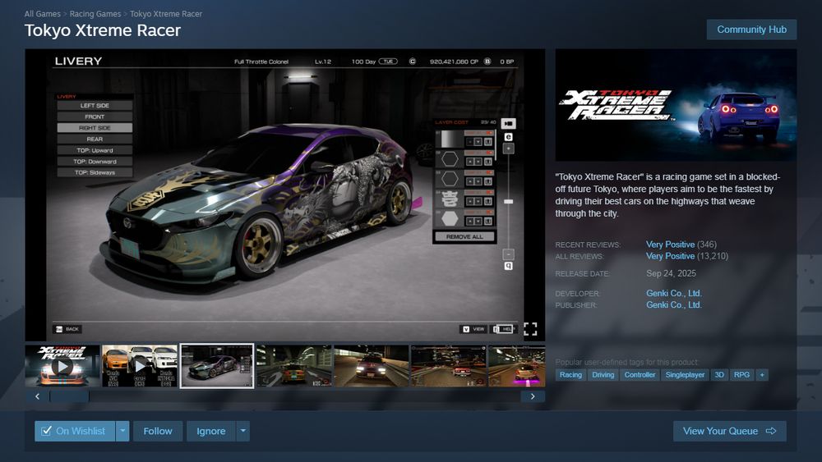
Task: Expand the Ignore options dropdown arrow
Action: 242,431
